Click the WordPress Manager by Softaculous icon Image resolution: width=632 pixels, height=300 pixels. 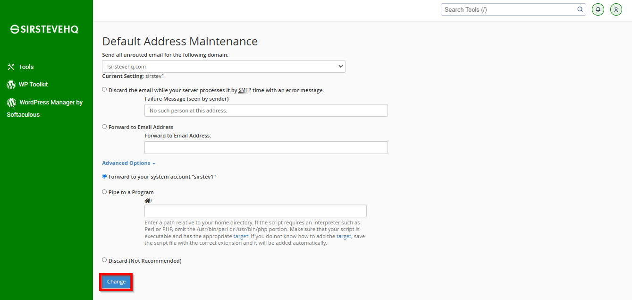click(11, 103)
